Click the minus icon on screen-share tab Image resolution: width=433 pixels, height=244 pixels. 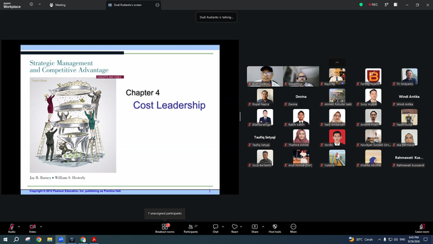tap(157, 5)
